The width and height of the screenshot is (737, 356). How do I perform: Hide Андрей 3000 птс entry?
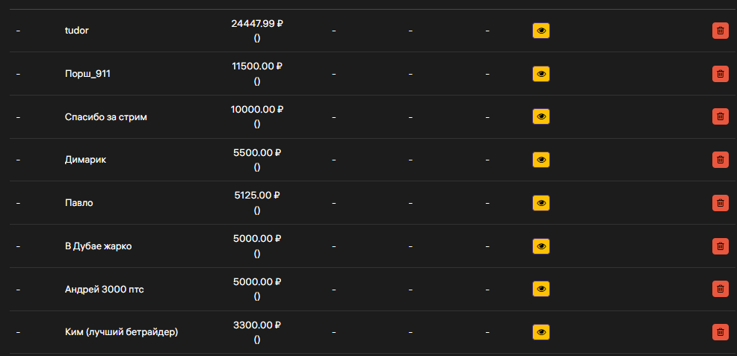(x=541, y=290)
